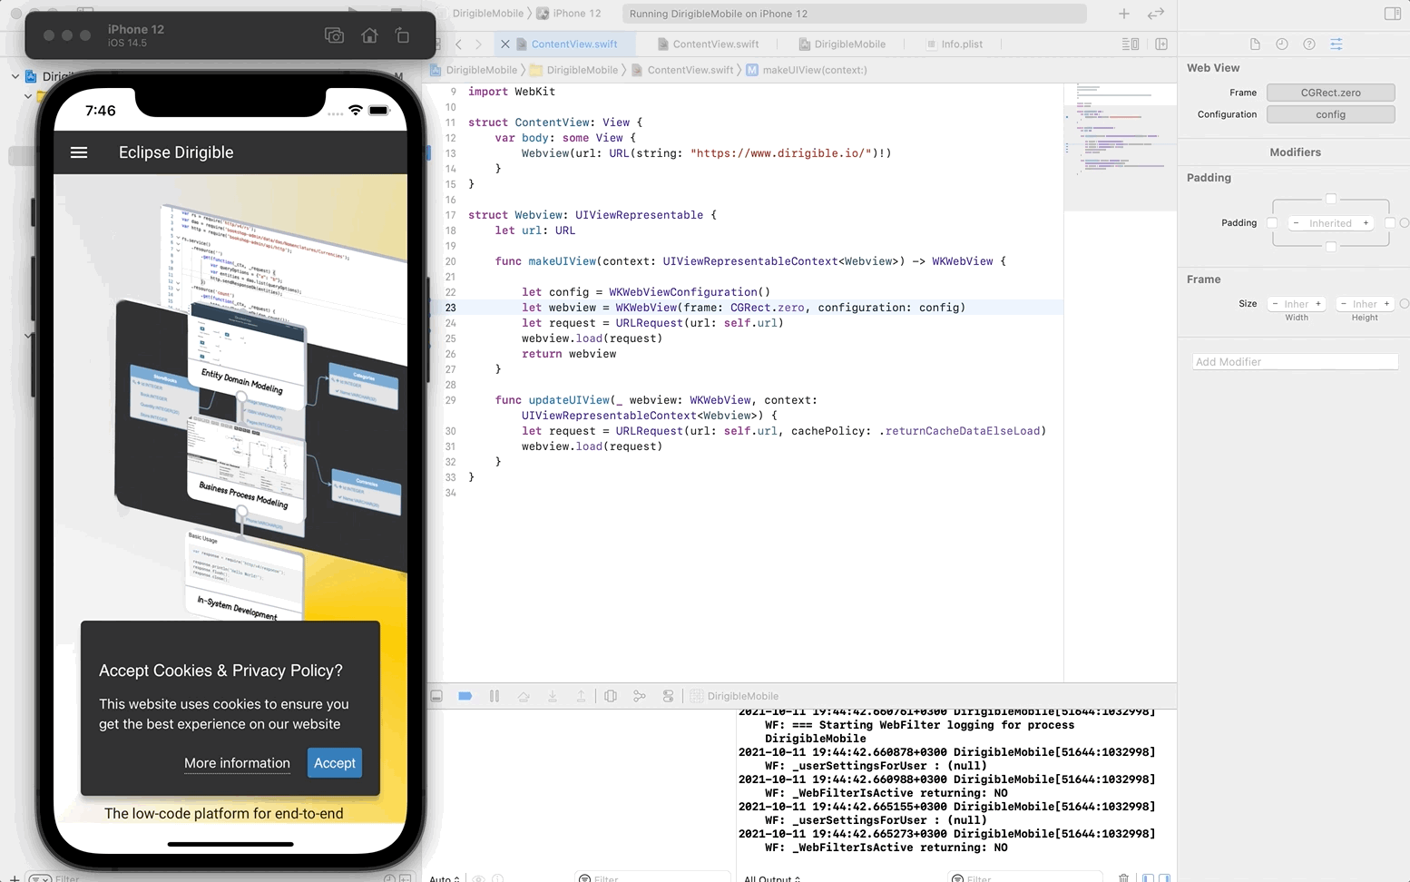Viewport: 1410px width, 882px height.
Task: Toggle breakpoints activation in debug bar
Action: coord(465,696)
